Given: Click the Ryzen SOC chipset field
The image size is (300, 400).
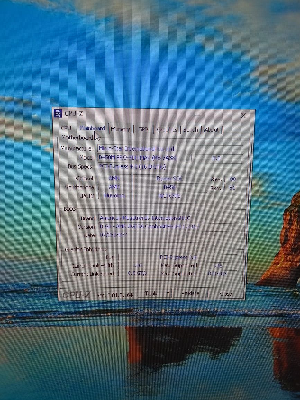Looking at the screenshot, I should point(170,179).
